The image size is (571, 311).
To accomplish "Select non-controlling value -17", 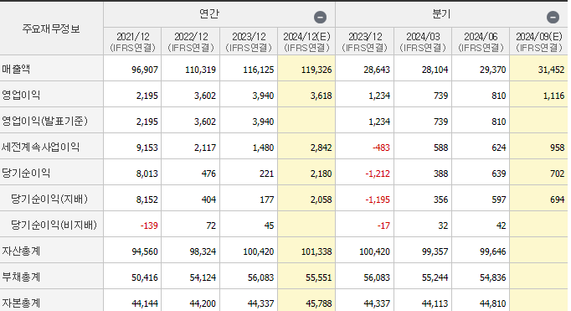I will (x=383, y=225).
